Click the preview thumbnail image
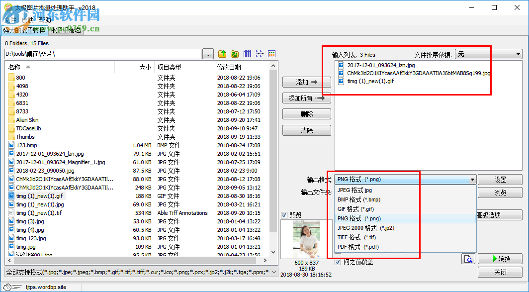529x292 pixels. pos(306,239)
